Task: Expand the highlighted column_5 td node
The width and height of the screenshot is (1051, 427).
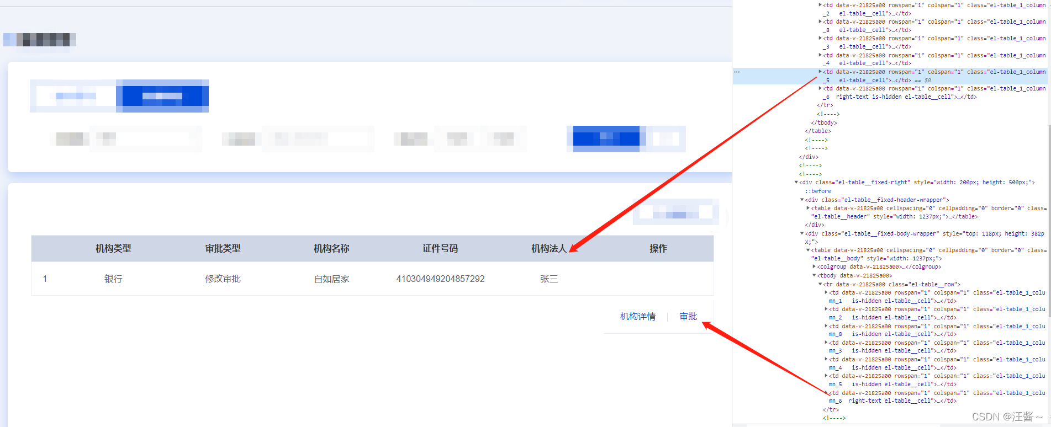Action: click(820, 72)
